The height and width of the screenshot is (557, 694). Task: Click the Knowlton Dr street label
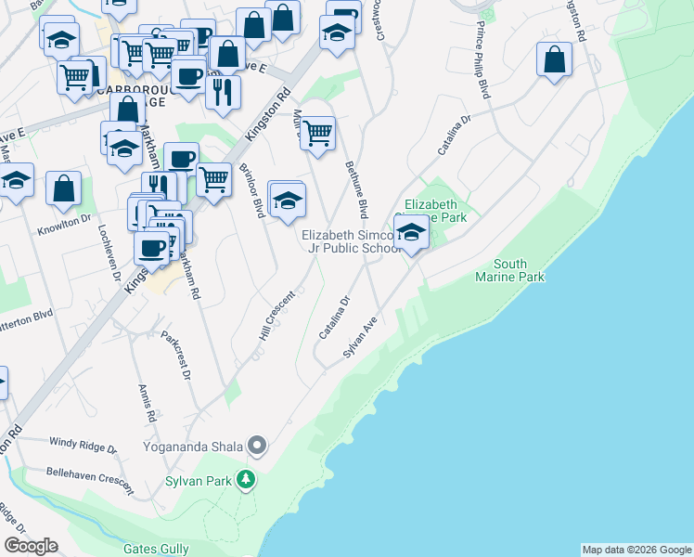tap(64, 225)
